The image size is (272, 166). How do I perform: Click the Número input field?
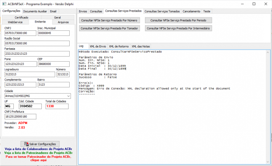[63, 74]
